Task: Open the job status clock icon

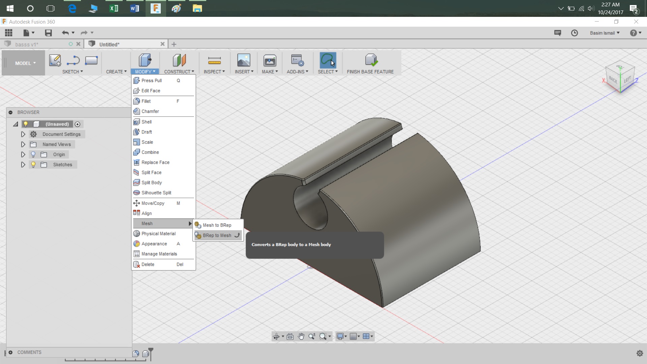Action: (575, 33)
